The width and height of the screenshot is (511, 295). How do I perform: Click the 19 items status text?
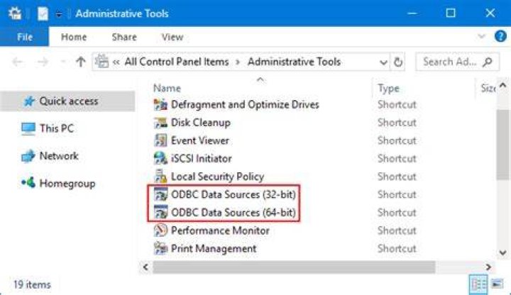pyautogui.click(x=32, y=284)
